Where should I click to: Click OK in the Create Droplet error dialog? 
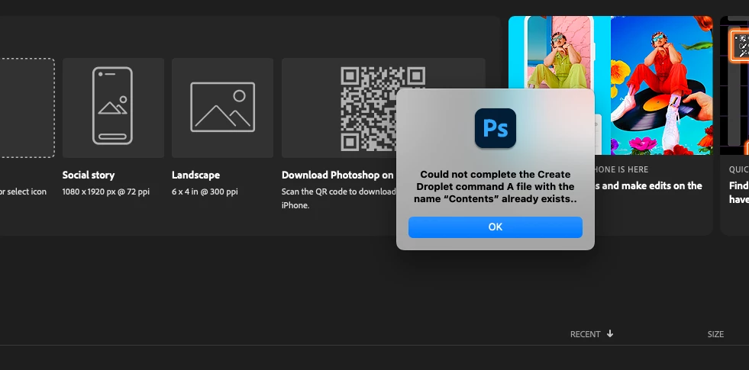tap(495, 227)
